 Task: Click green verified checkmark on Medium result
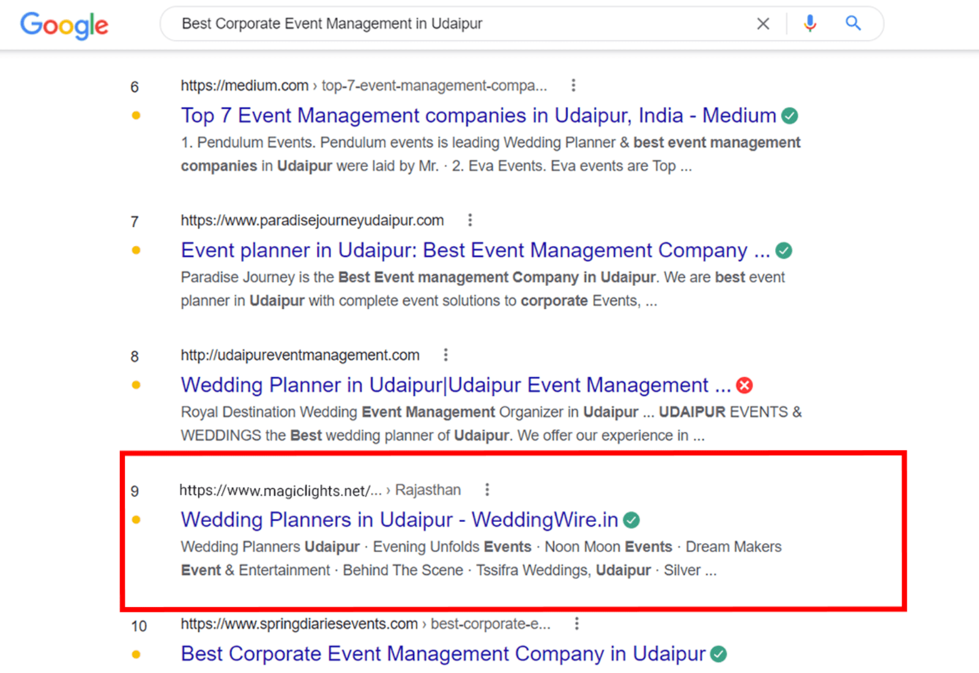790,116
